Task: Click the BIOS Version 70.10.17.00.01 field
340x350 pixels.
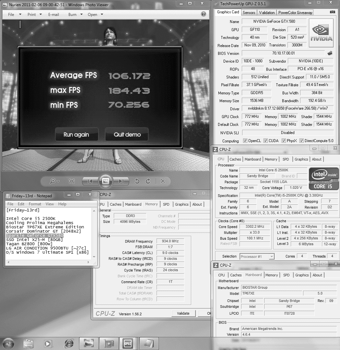Action: coord(283,53)
